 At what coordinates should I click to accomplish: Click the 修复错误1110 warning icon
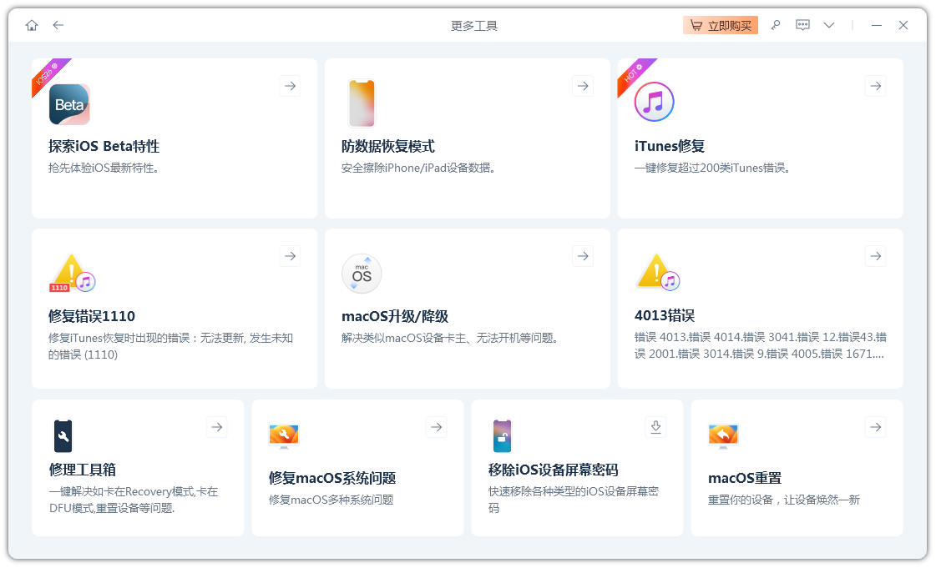pyautogui.click(x=72, y=273)
